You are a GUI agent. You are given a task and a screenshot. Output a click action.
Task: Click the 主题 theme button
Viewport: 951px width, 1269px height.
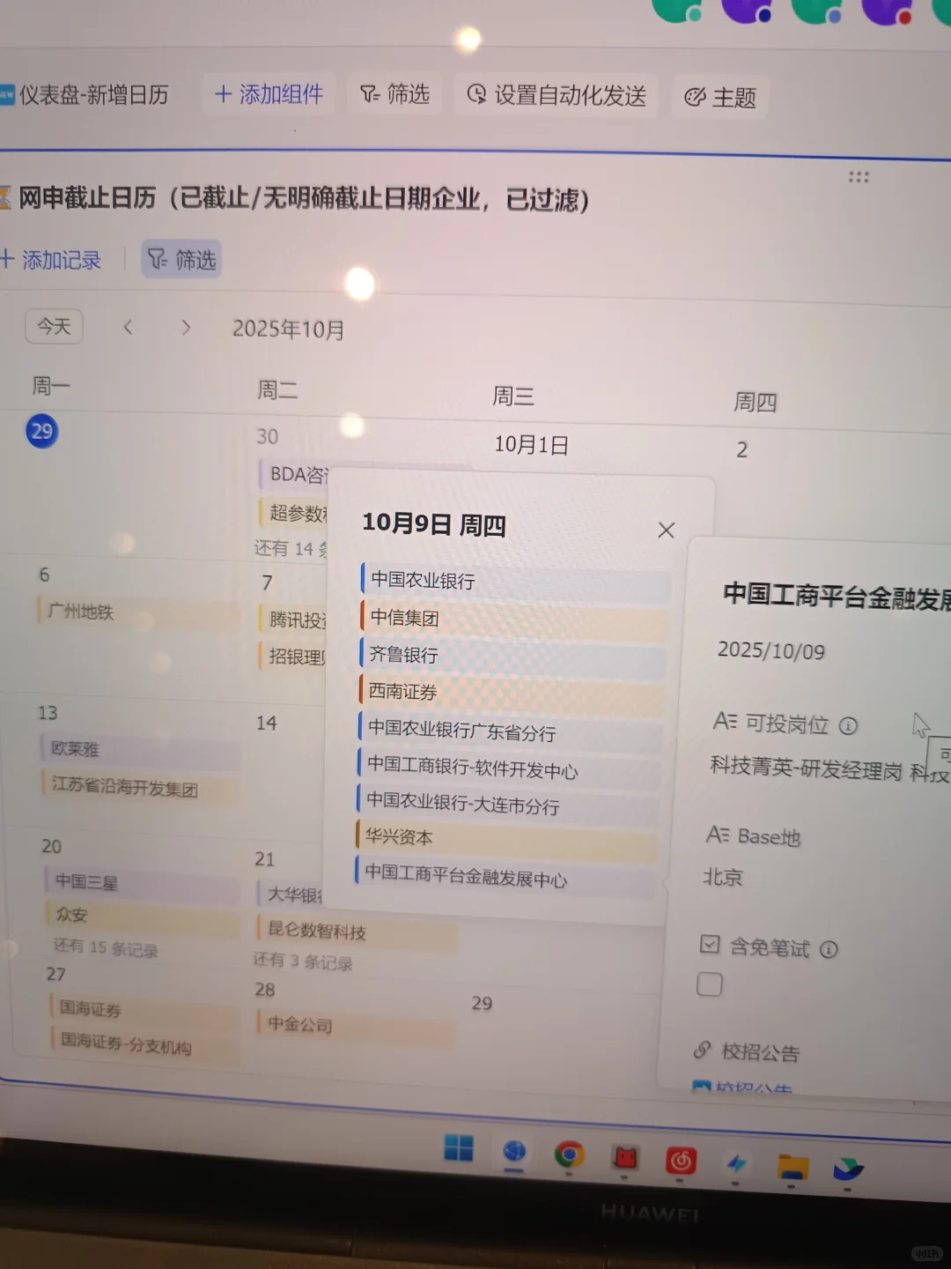pos(720,98)
